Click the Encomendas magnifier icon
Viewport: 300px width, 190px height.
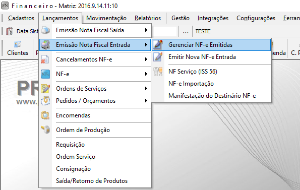[x=45, y=115]
